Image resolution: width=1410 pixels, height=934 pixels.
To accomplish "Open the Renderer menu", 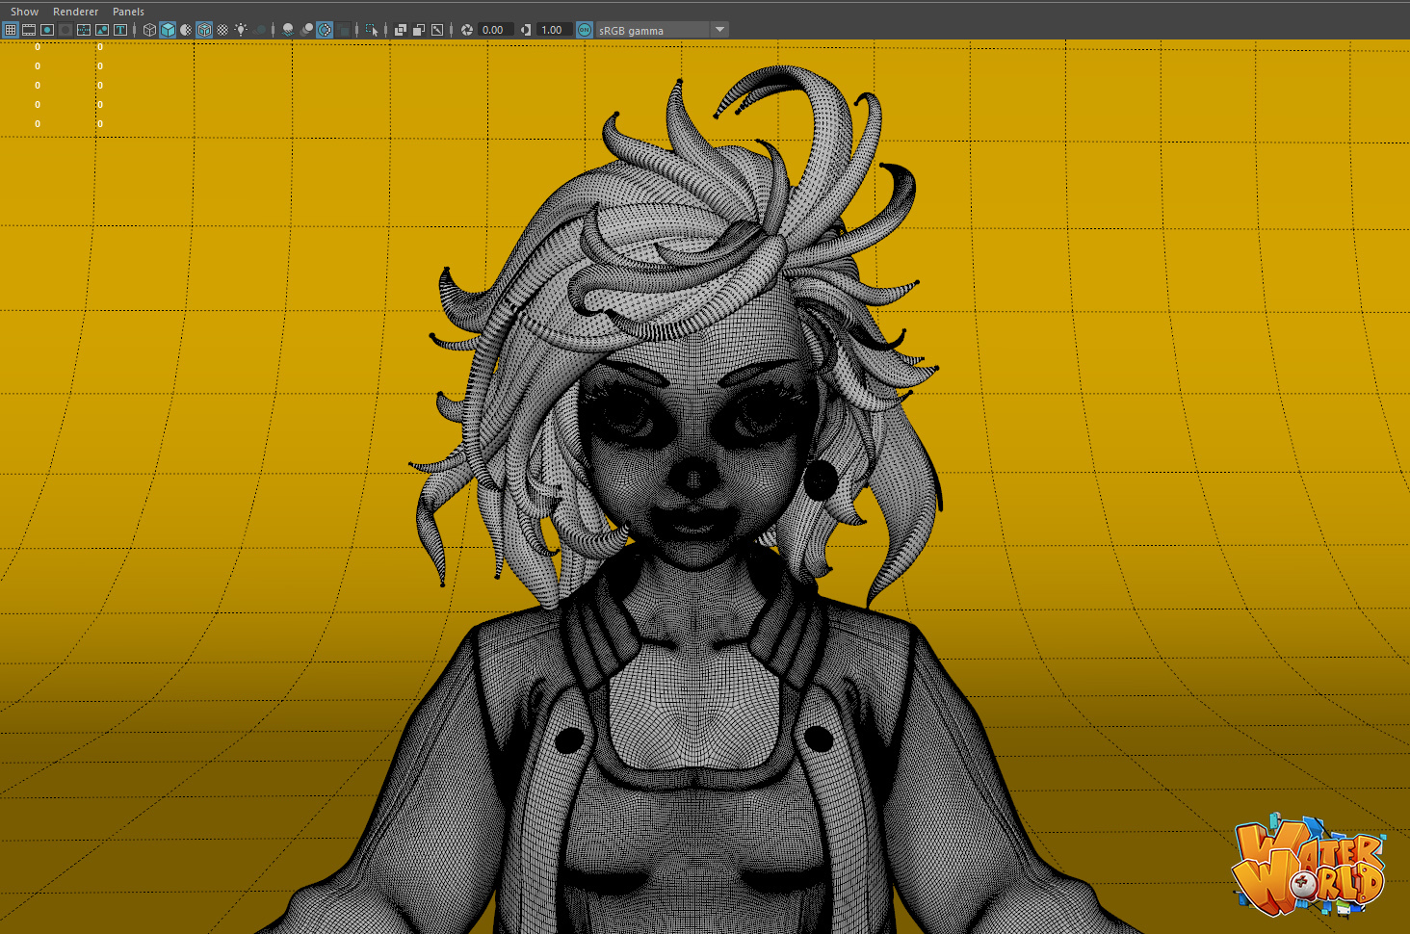I will [75, 12].
